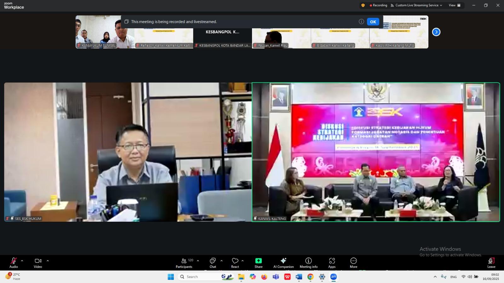This screenshot has height=283, width=504.
Task: Leave the meeting
Action: tap(491, 263)
